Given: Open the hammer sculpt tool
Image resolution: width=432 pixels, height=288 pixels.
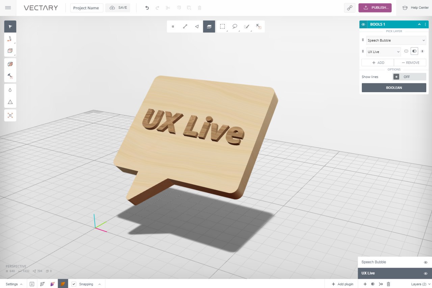Looking at the screenshot, I should (10, 76).
